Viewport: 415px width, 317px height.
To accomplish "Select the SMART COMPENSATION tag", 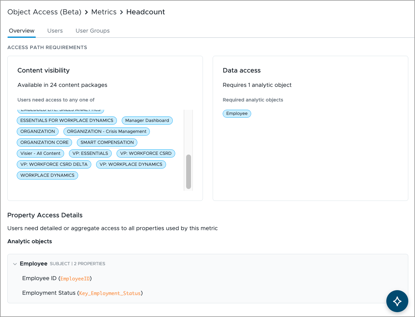I will point(107,142).
